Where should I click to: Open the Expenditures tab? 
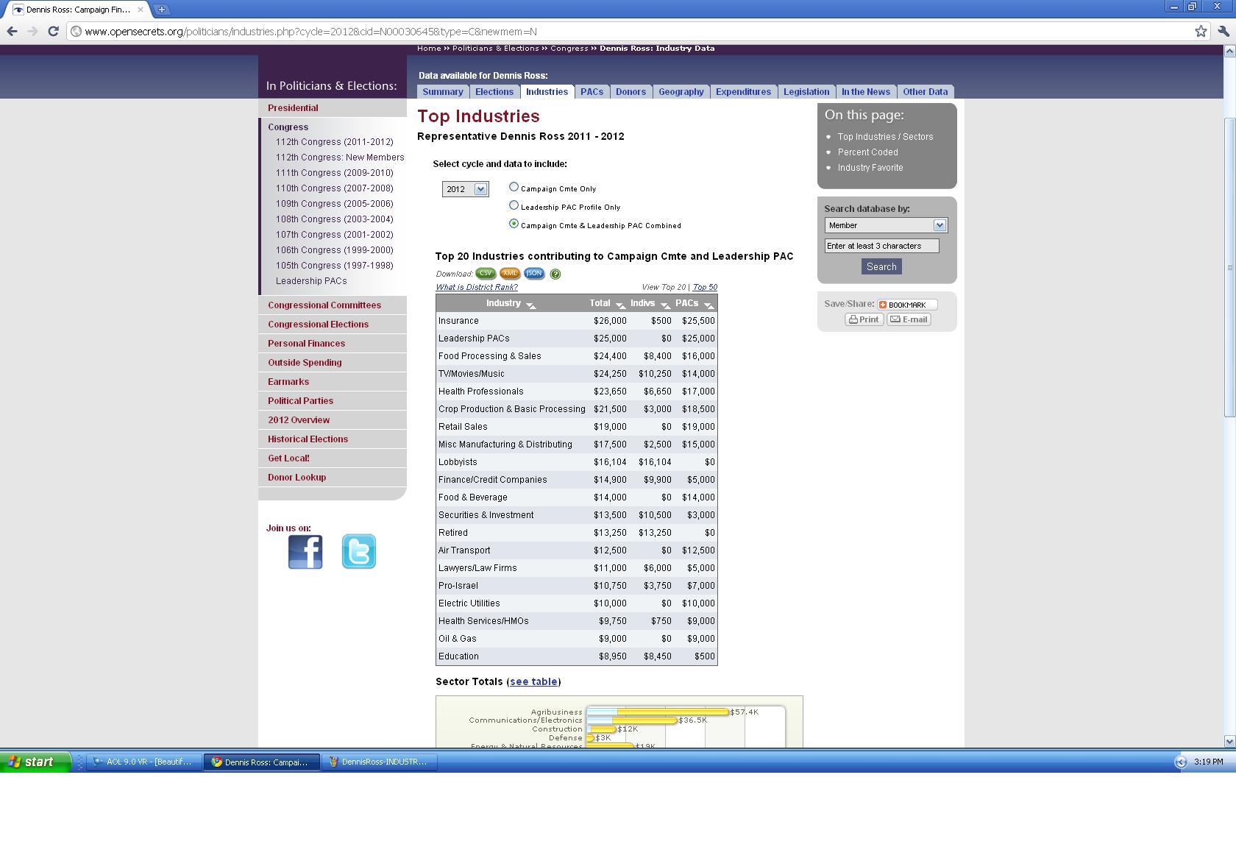point(743,92)
